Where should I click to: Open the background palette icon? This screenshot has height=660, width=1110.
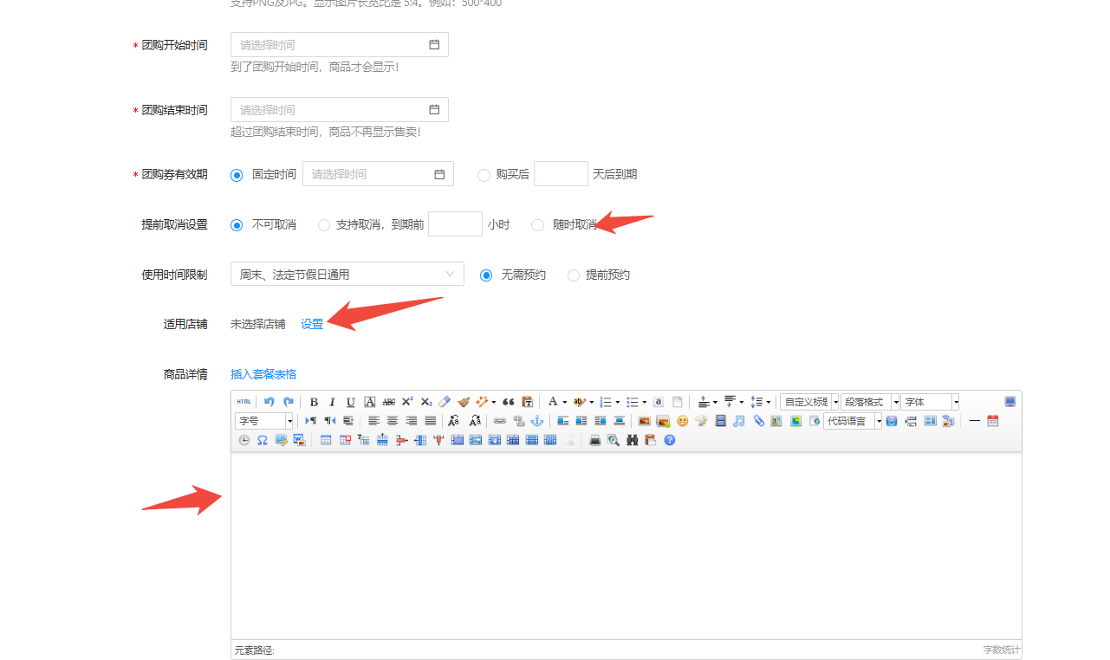point(701,421)
